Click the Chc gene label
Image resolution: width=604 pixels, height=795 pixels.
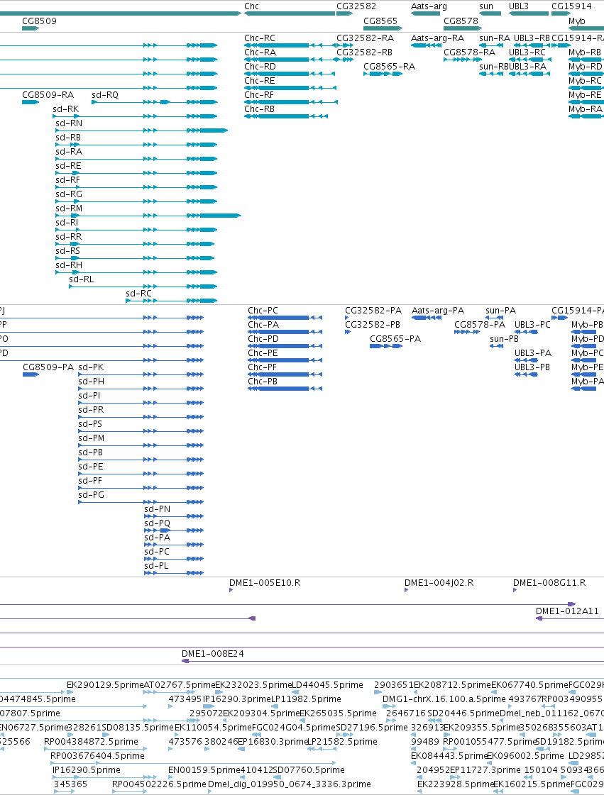pyautogui.click(x=251, y=6)
